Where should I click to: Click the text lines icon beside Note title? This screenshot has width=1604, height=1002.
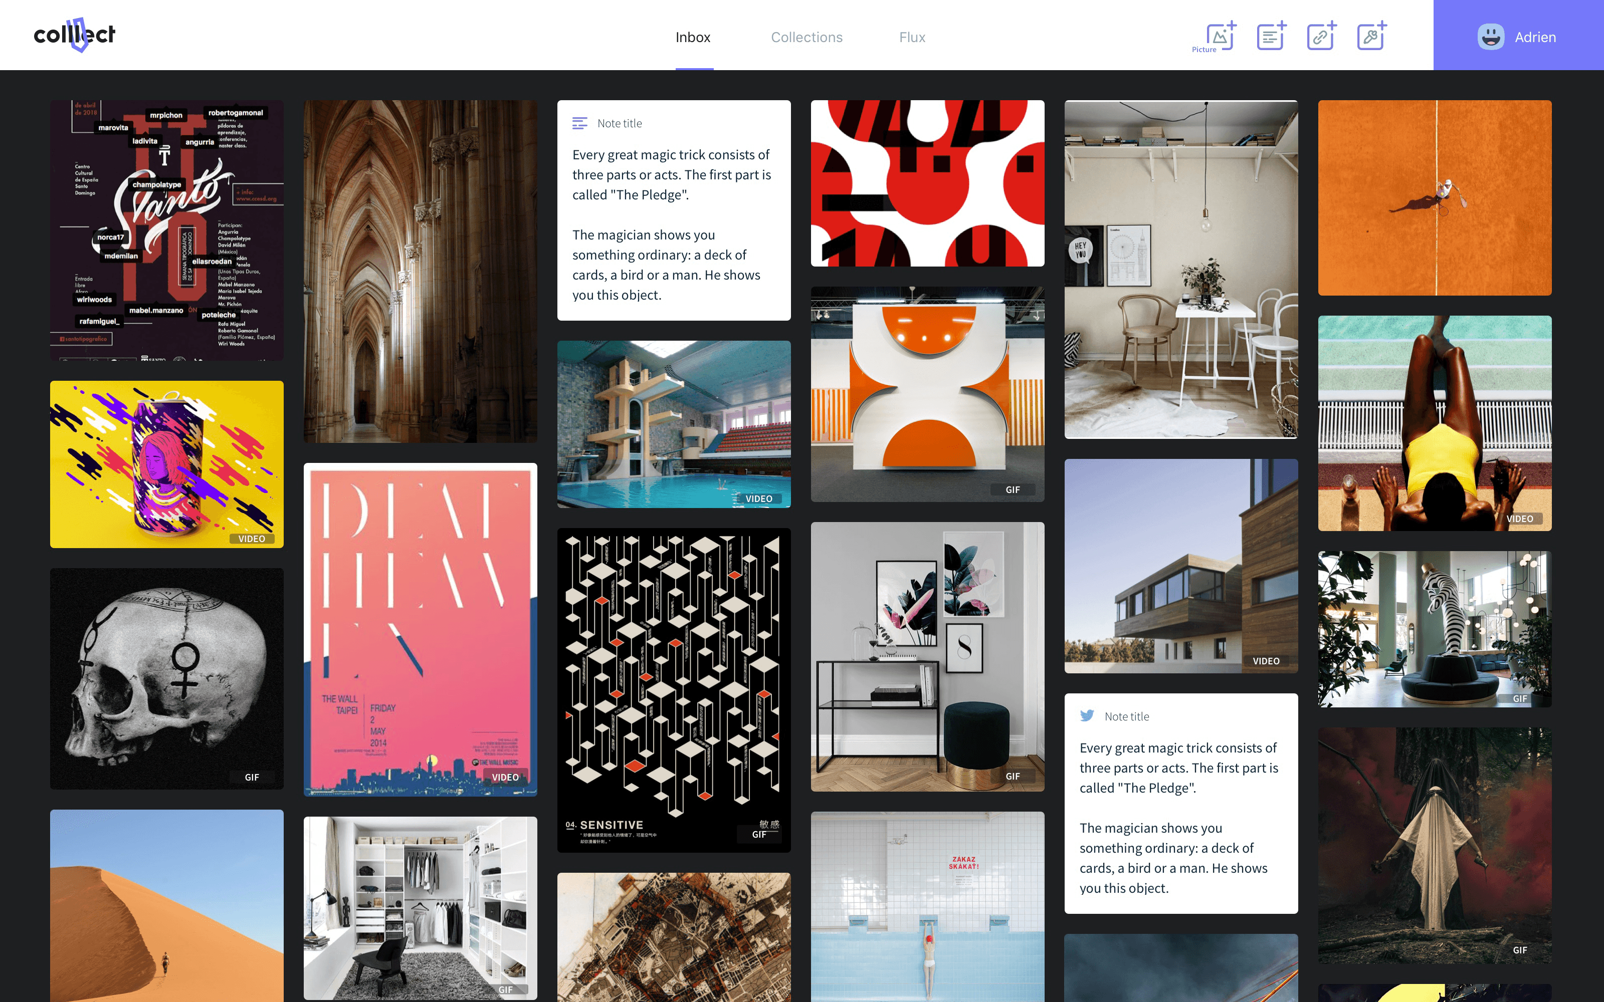coord(579,123)
